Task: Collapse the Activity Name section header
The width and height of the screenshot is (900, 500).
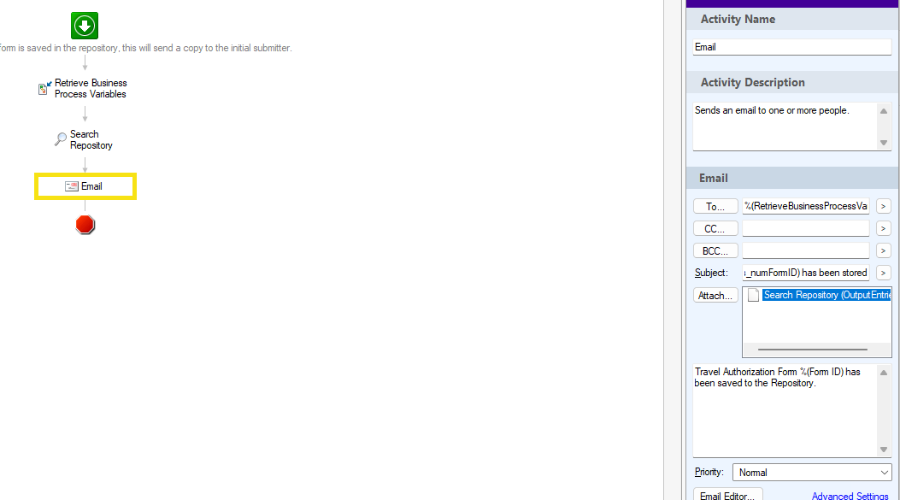Action: (791, 19)
